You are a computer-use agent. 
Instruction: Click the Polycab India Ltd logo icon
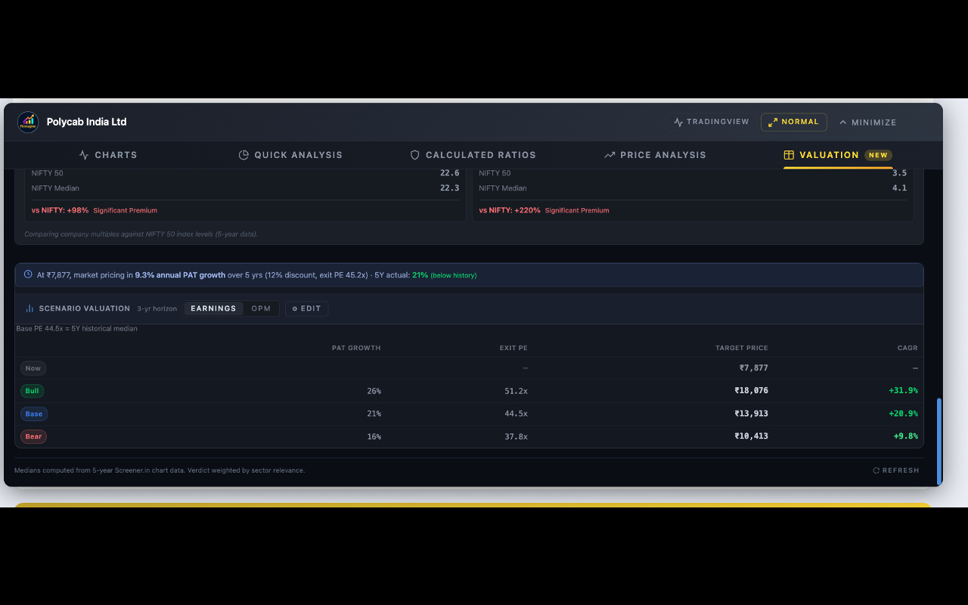pos(28,122)
